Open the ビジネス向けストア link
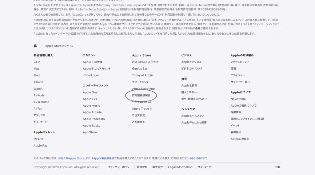 192,68
